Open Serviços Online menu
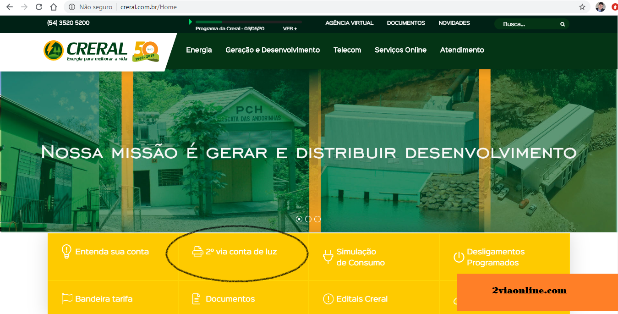This screenshot has width=618, height=314. coord(400,50)
